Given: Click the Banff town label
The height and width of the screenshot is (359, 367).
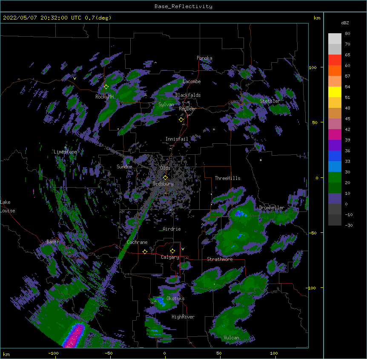Looking at the screenshot, I should [x=53, y=242].
